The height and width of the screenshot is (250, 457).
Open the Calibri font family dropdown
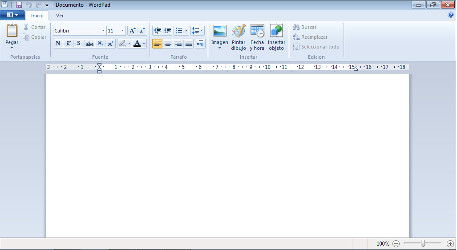[x=103, y=31]
